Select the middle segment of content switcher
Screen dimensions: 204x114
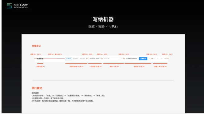pyautogui.click(x=75, y=59)
